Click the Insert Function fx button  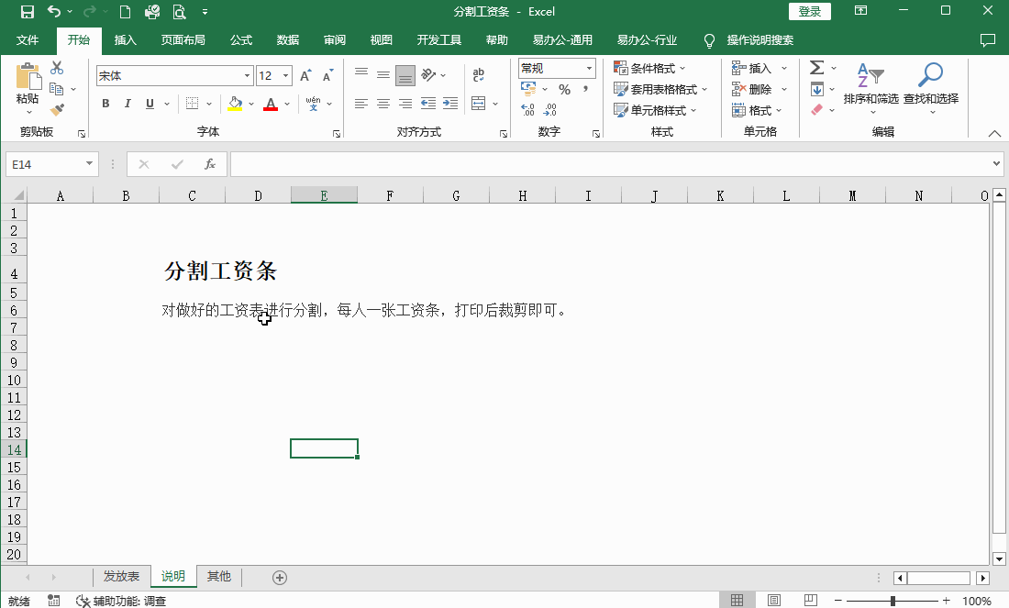[210, 164]
